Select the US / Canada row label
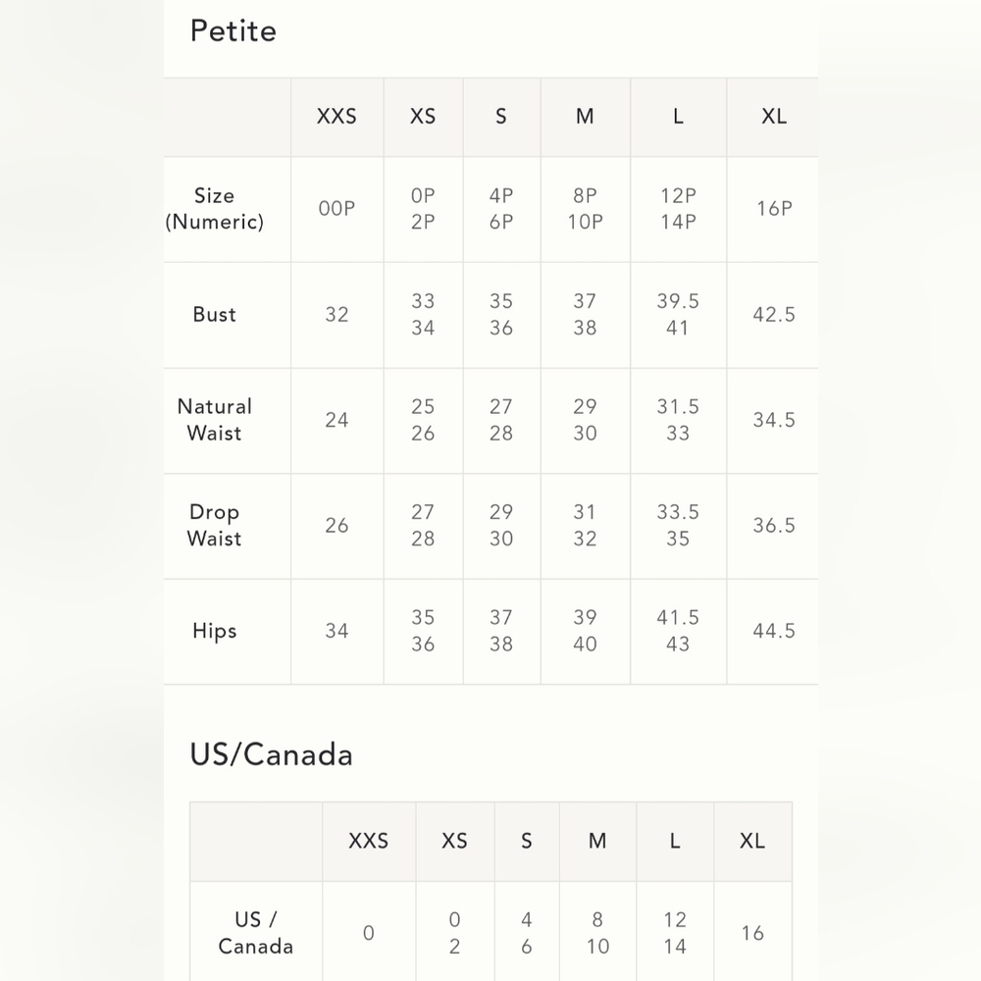The height and width of the screenshot is (981, 981). click(256, 933)
